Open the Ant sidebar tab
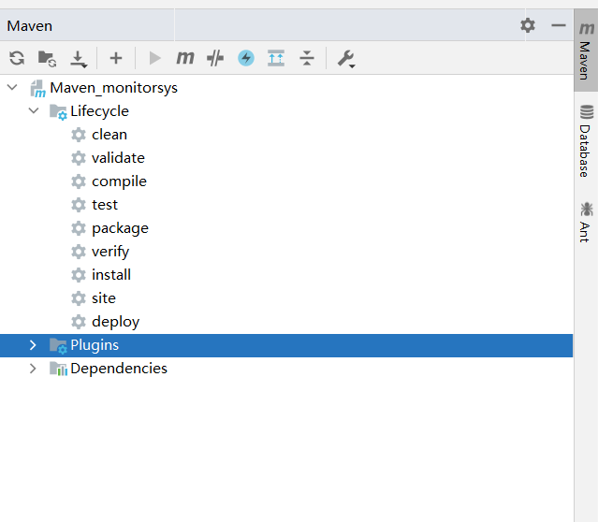This screenshot has width=598, height=522. coord(586,223)
